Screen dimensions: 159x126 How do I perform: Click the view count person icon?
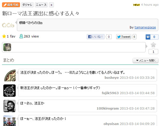pos(21,36)
